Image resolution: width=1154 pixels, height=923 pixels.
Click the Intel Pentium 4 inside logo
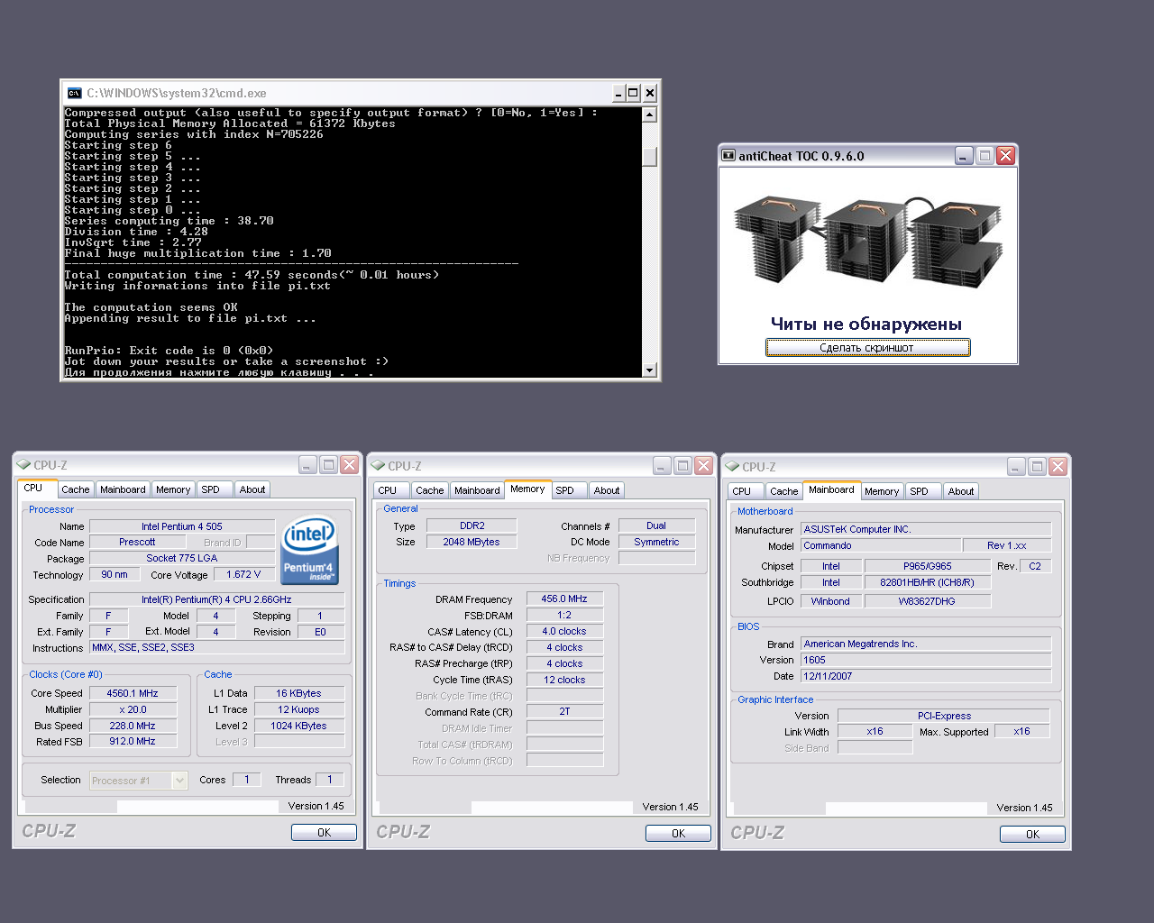(310, 550)
